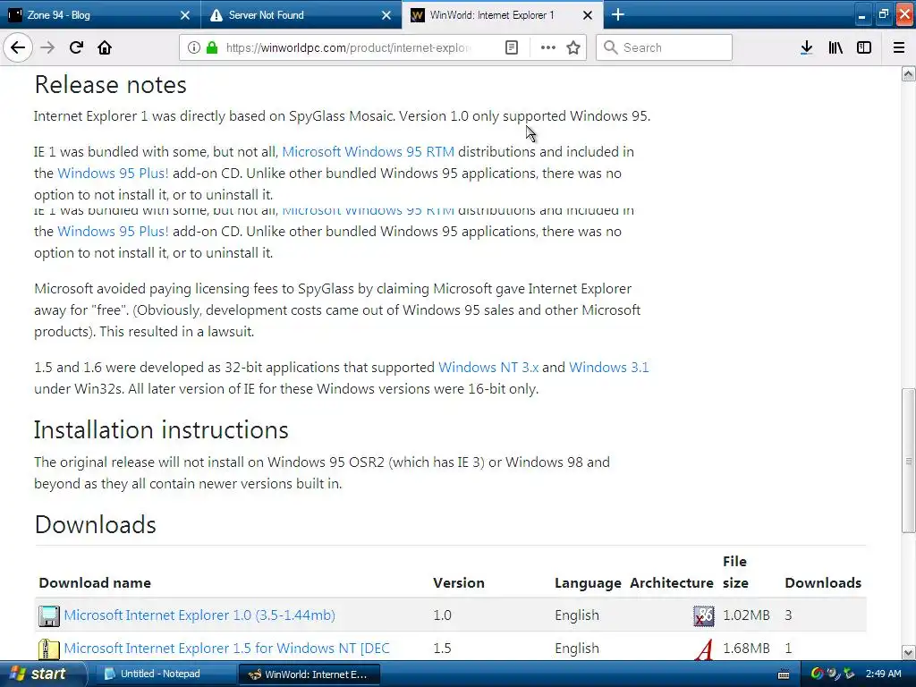This screenshot has height=687, width=916.
Task: Open the browser home page
Action: coord(105,47)
